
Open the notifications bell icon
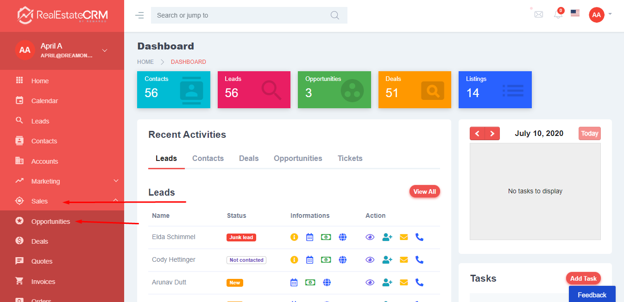[x=558, y=14]
